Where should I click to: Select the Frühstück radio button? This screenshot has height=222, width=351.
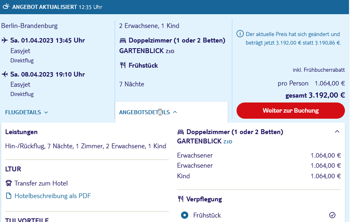[x=185, y=215]
